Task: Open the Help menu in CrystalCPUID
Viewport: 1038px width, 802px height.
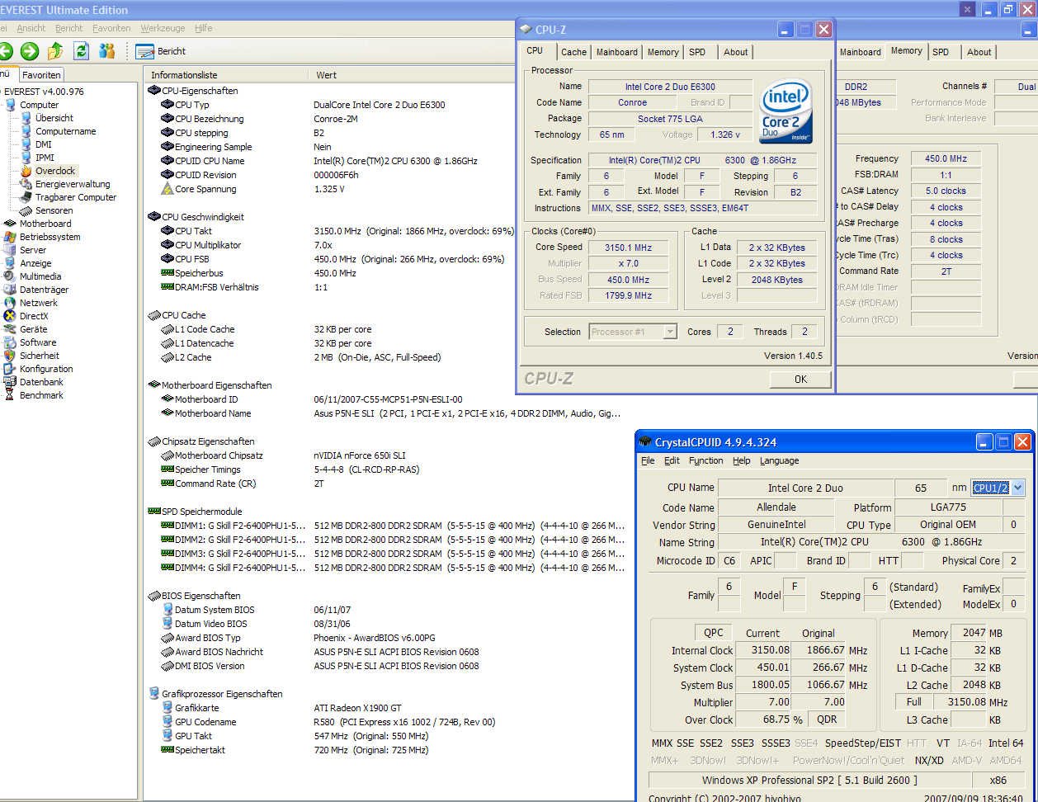Action: (x=742, y=460)
